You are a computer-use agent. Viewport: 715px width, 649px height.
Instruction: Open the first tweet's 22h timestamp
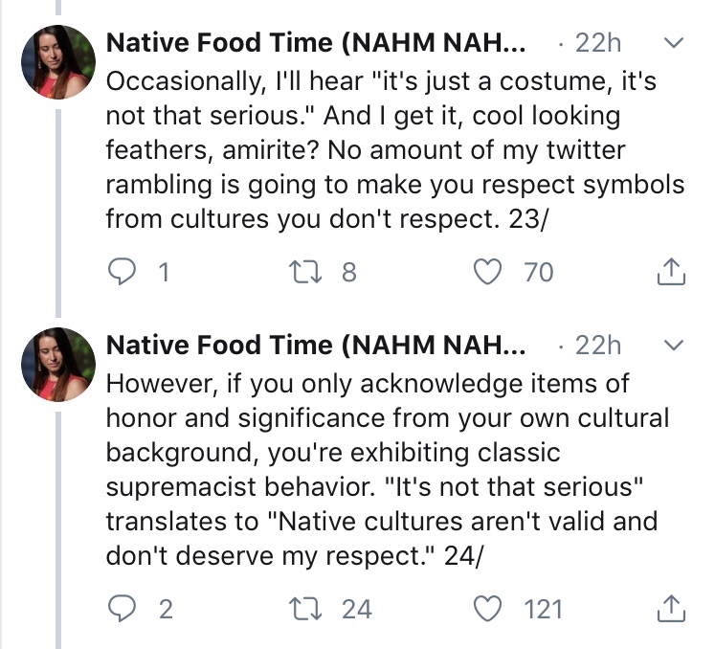click(598, 43)
